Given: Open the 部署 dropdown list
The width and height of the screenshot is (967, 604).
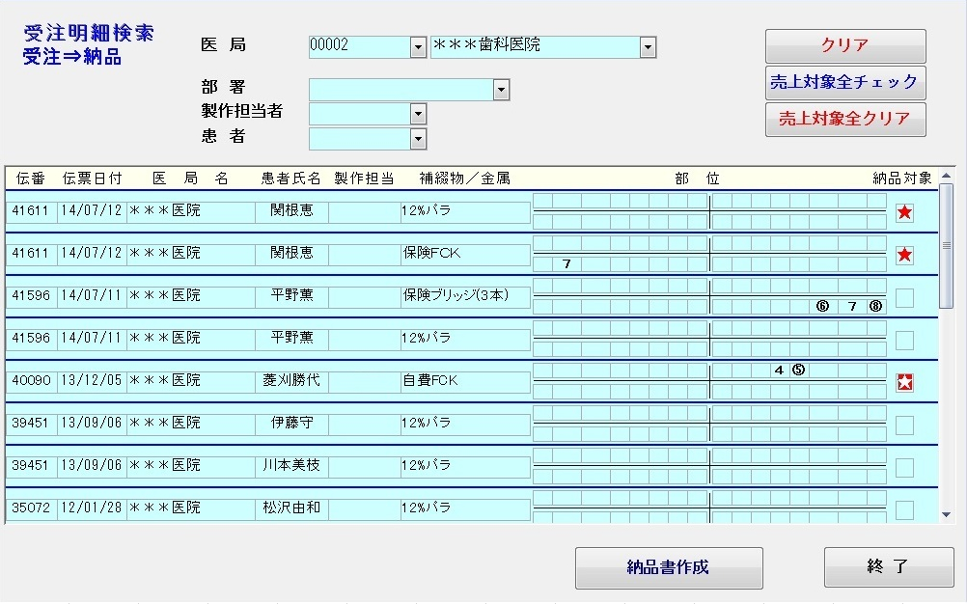Looking at the screenshot, I should [501, 90].
